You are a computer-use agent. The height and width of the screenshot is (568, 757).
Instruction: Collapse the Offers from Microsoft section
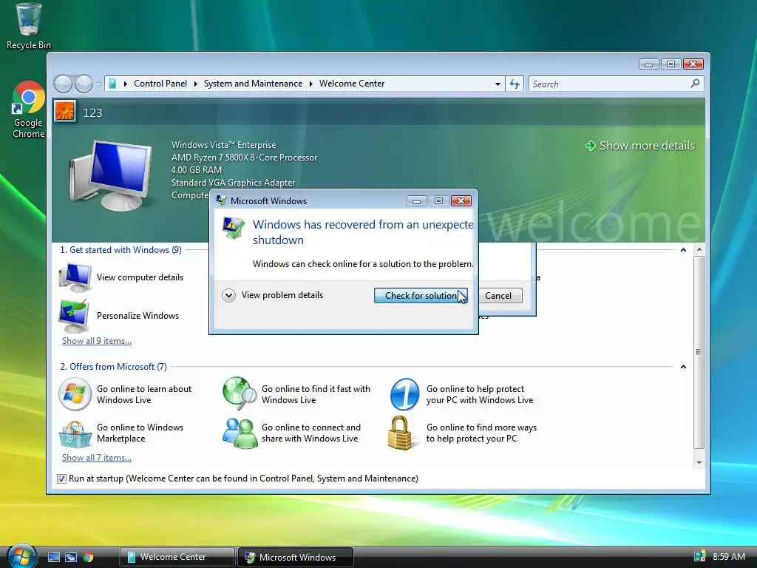click(x=683, y=367)
